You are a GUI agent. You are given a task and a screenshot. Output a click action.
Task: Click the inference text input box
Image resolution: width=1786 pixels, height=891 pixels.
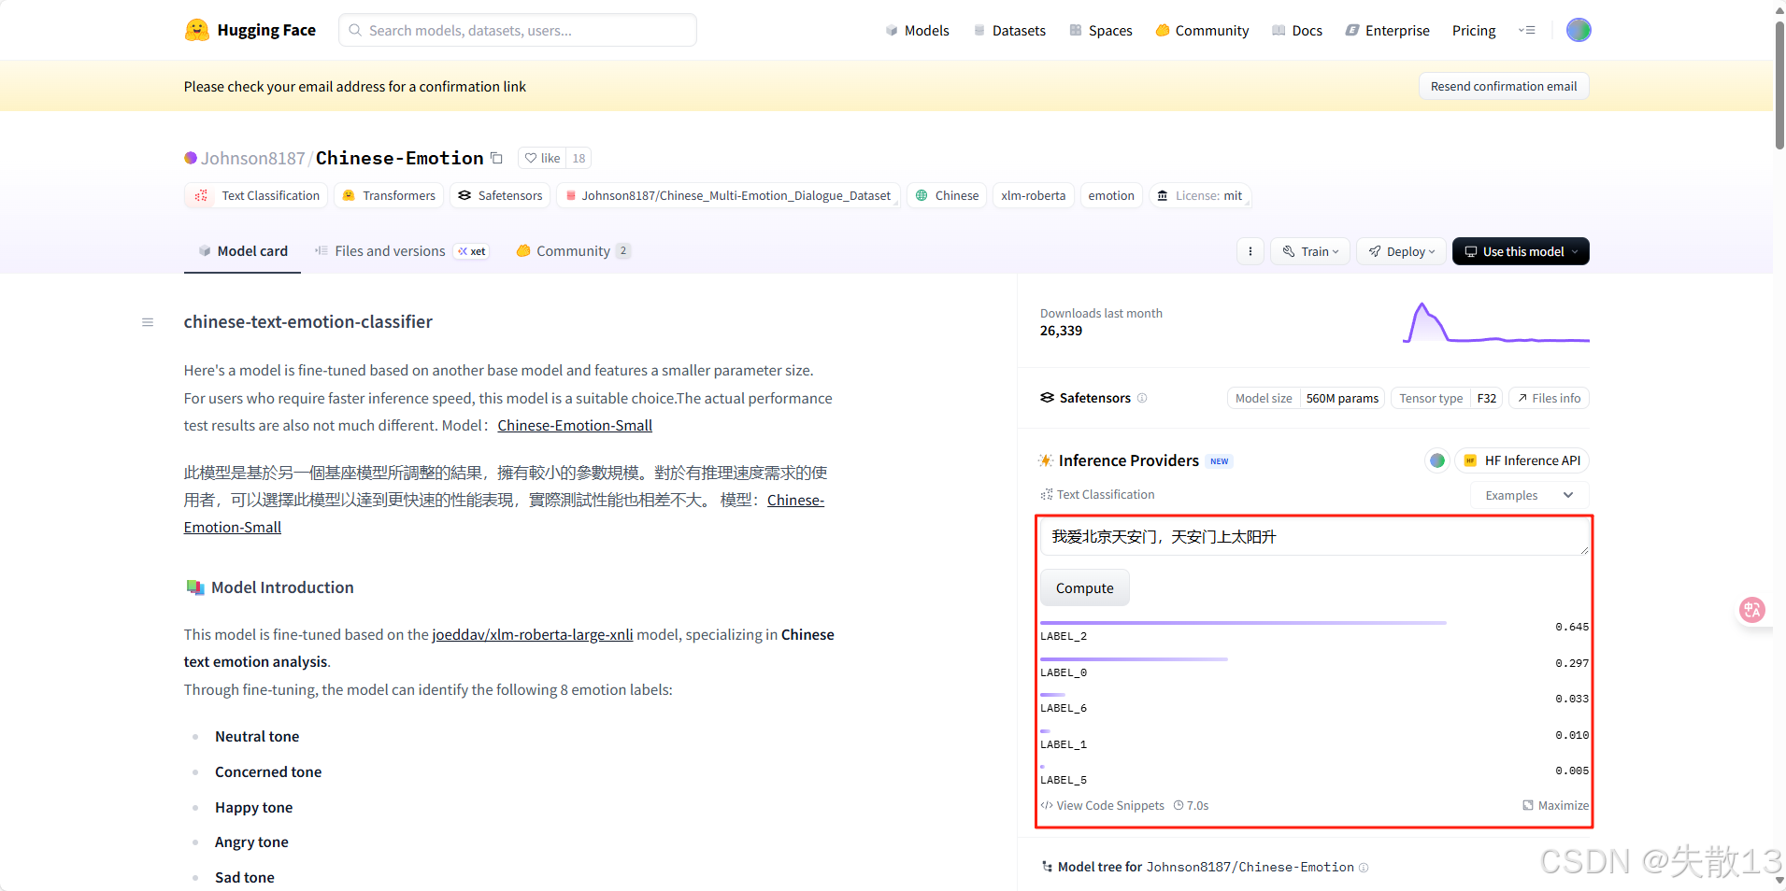point(1315,537)
